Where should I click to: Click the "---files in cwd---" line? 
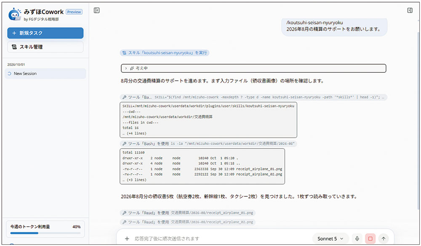point(141,122)
